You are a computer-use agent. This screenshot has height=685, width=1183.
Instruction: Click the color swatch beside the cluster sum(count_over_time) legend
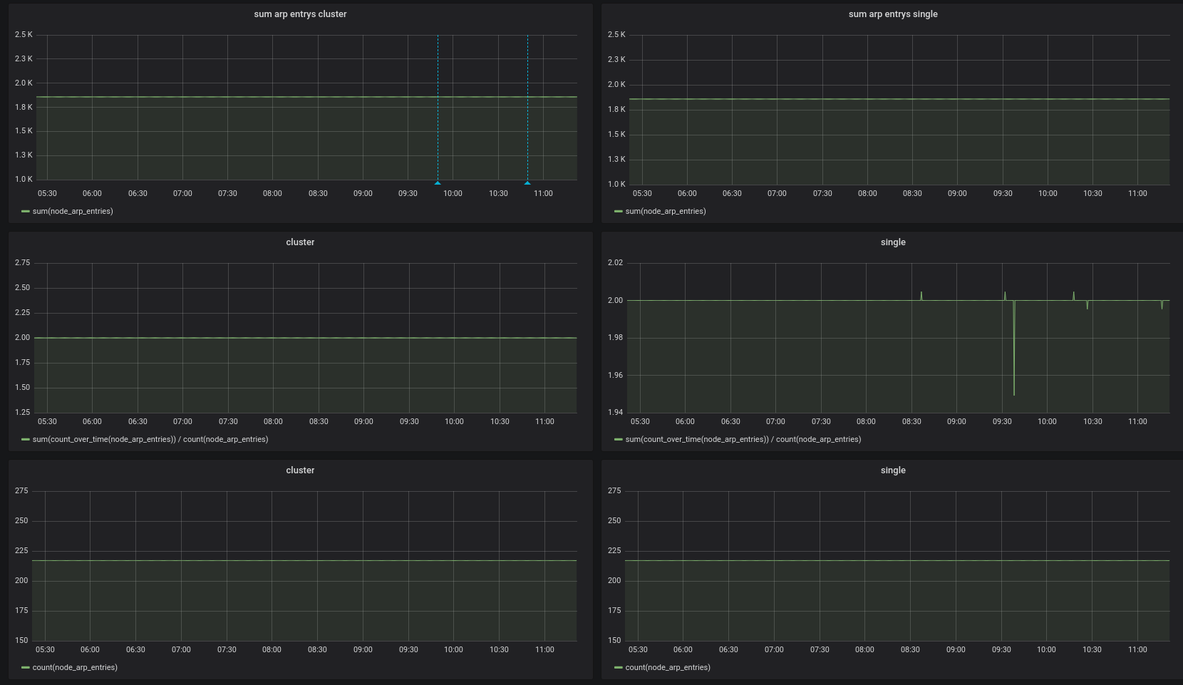coord(26,440)
